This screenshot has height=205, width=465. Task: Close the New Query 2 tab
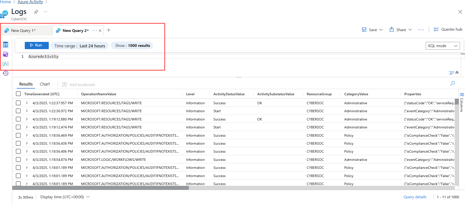tap(100, 31)
